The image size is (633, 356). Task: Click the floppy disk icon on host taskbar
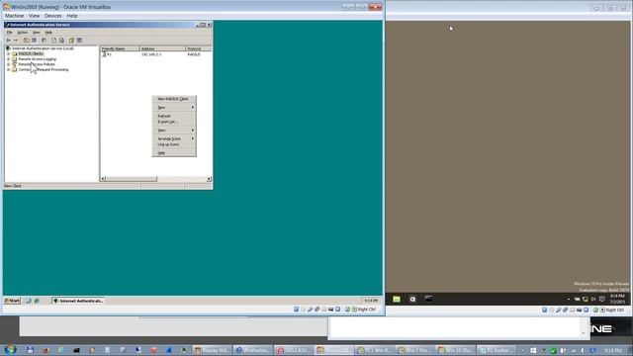30,350
